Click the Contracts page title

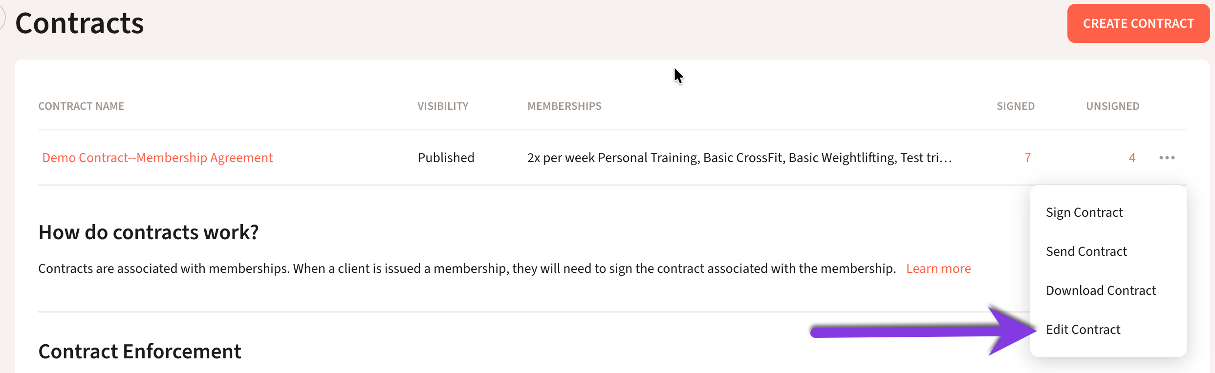tap(80, 23)
